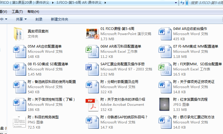Select the 附：银行承兑汇票记账方法 Word icon
Image resolution: width=223 pixels, height=134 pixels.
[165, 122]
